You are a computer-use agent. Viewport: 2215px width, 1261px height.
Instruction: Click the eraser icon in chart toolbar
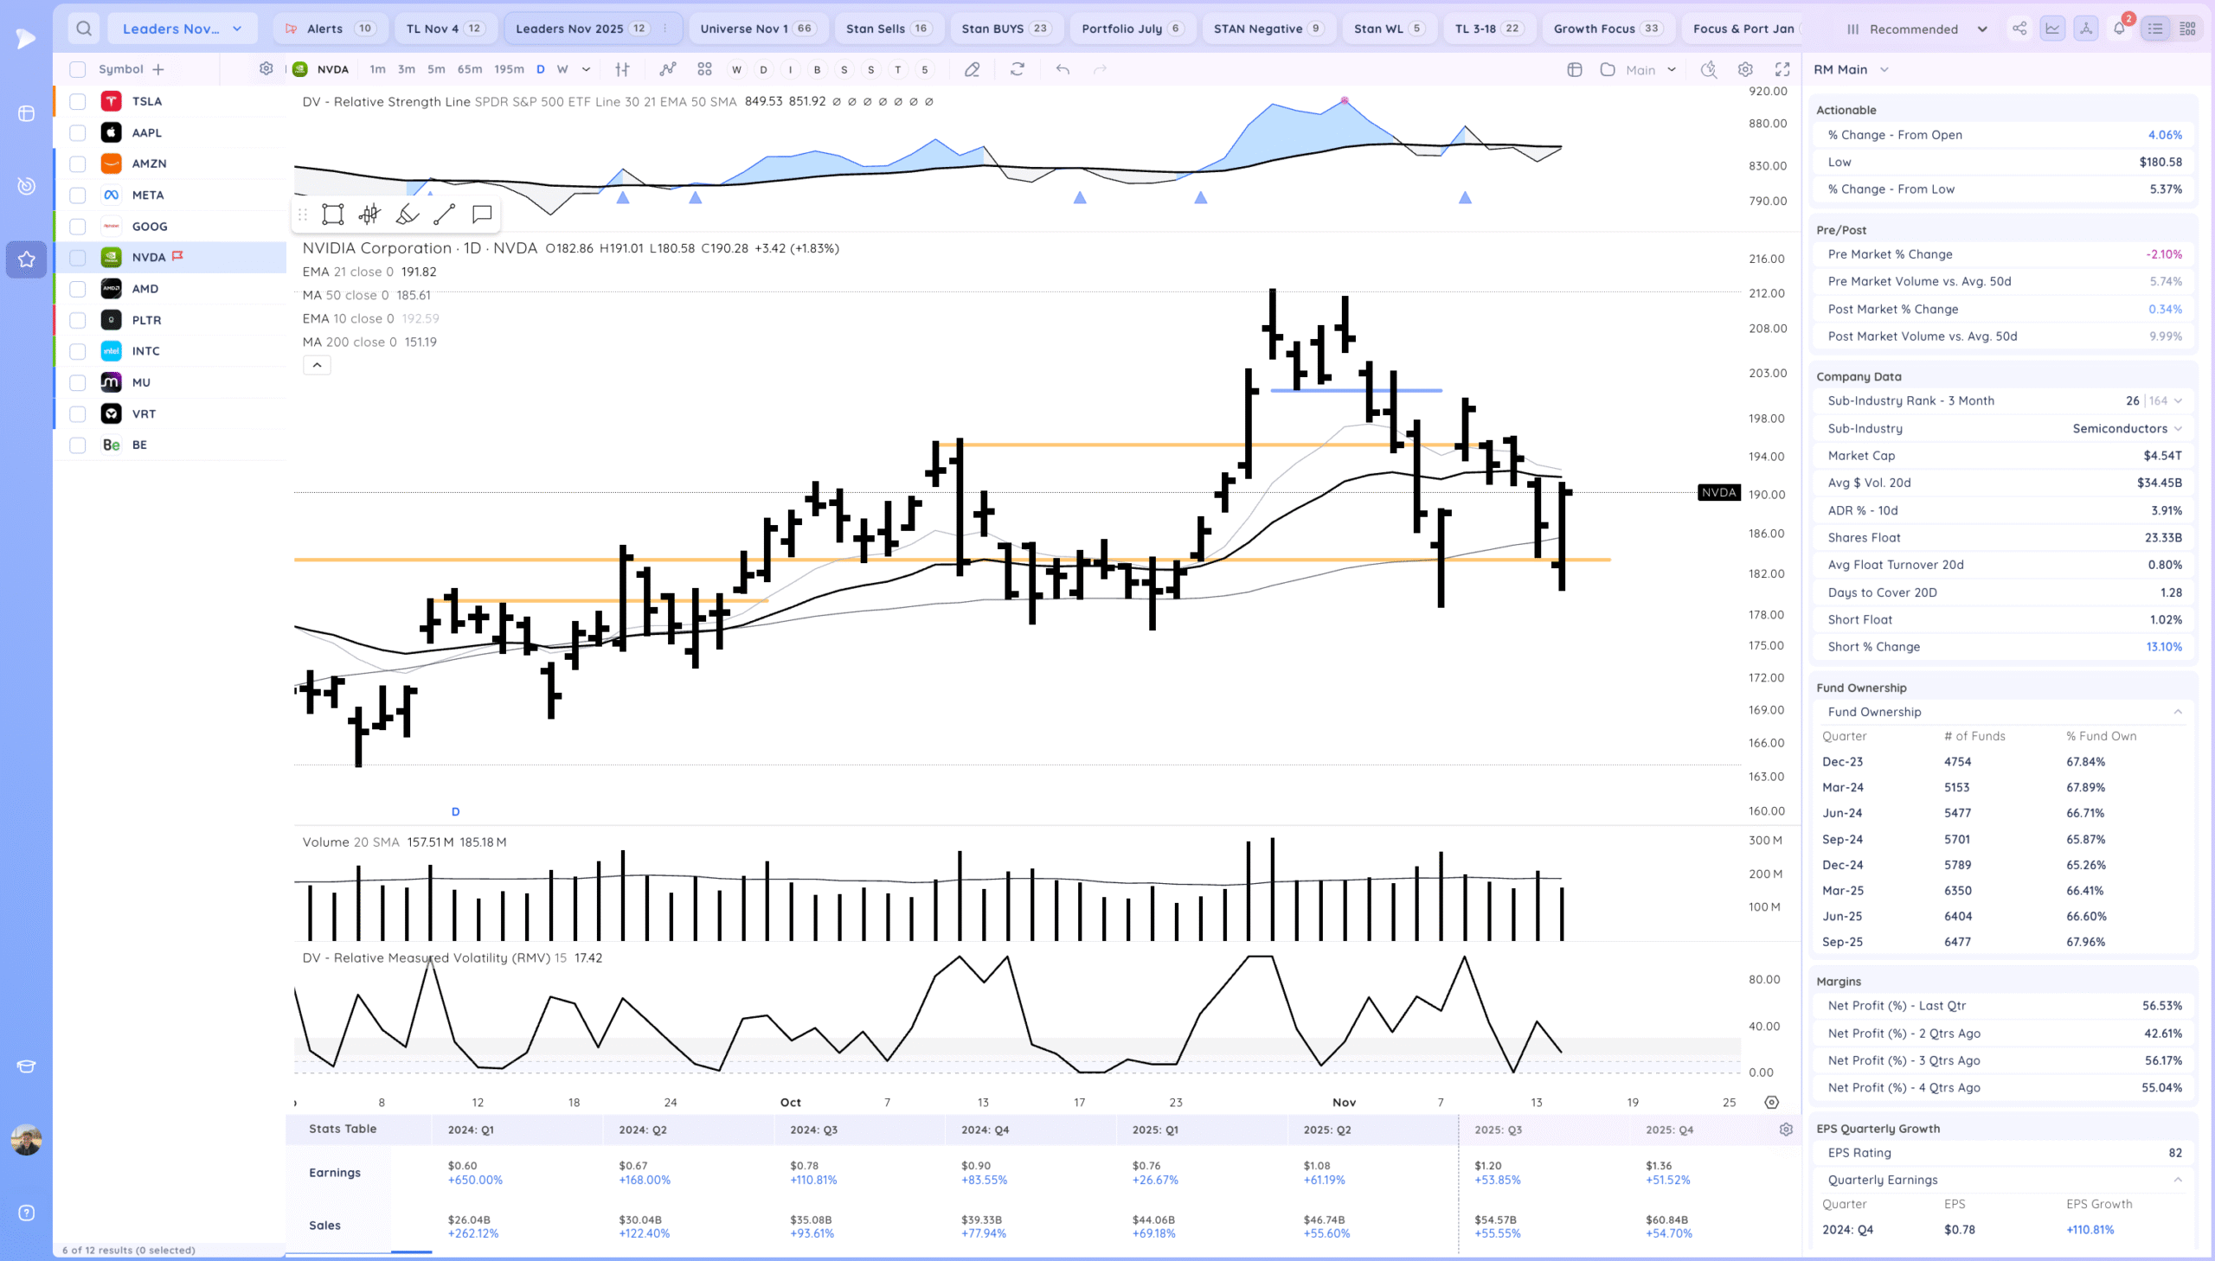(x=972, y=69)
